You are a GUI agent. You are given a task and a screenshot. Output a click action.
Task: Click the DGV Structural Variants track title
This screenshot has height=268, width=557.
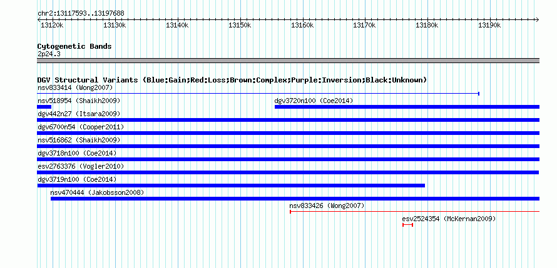[x=232, y=80]
